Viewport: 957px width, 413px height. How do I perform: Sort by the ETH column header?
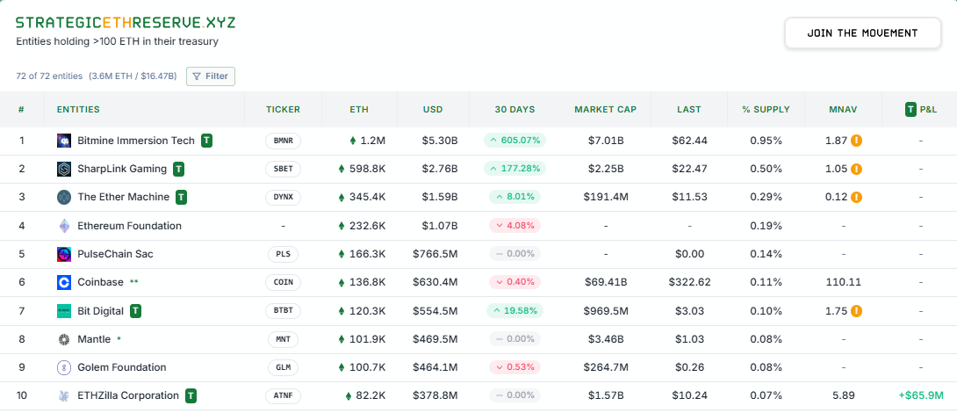click(359, 109)
